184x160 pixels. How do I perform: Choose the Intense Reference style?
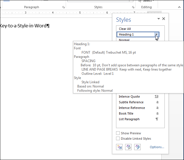tap(132, 108)
